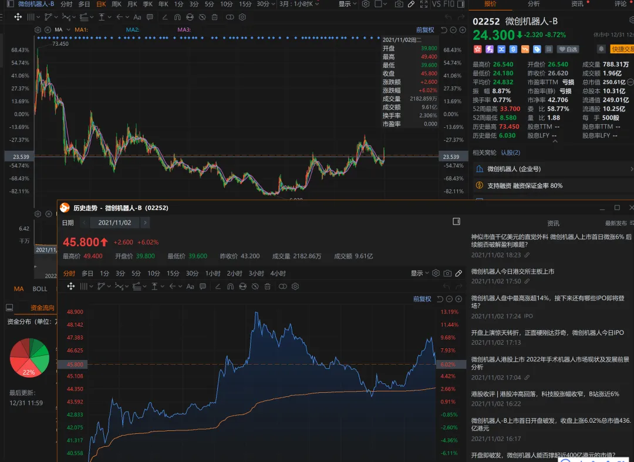The height and width of the screenshot is (462, 634).
Task: Select the move/crosshair tool in main chart toolbar
Action: (18, 17)
